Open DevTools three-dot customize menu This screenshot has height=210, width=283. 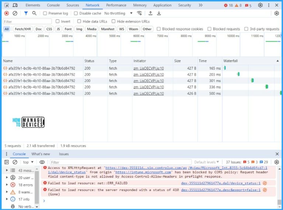[269, 5]
